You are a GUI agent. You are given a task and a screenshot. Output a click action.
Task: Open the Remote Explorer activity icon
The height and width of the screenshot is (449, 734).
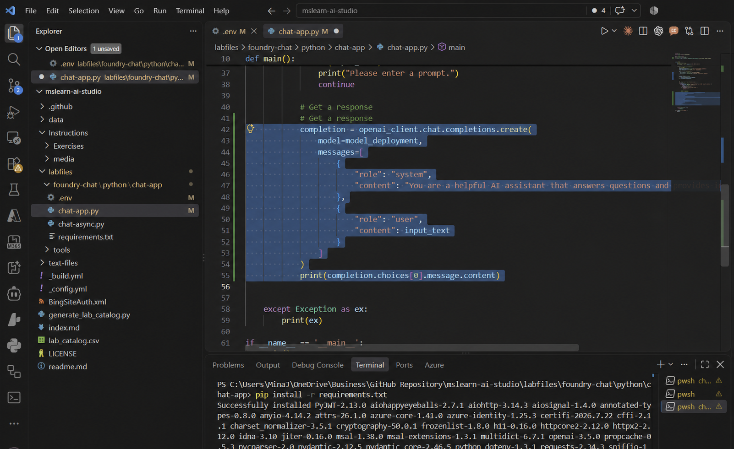[x=14, y=138]
